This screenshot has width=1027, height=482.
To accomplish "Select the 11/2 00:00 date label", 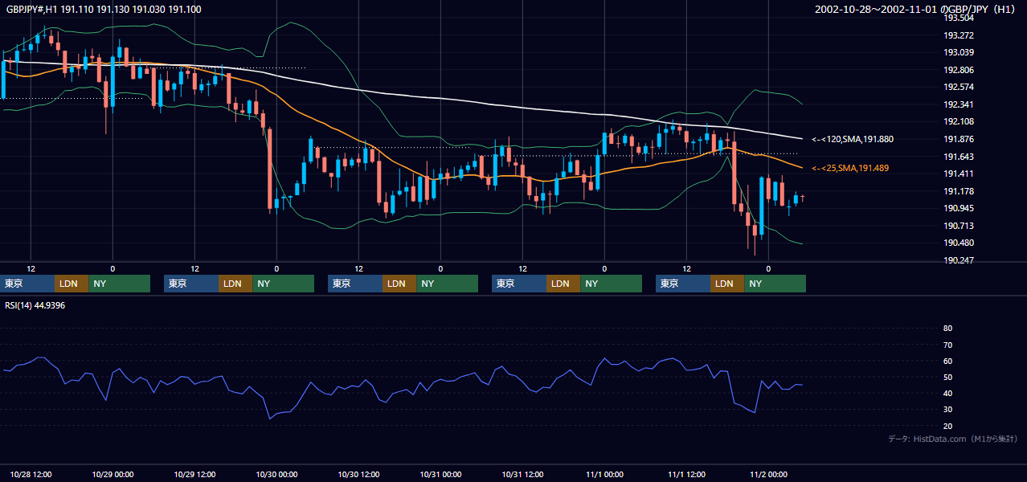I will click(769, 474).
